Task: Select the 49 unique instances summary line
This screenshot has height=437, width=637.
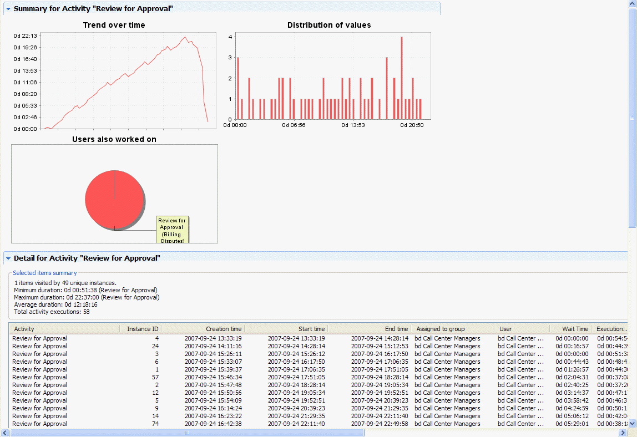Action: pos(65,283)
